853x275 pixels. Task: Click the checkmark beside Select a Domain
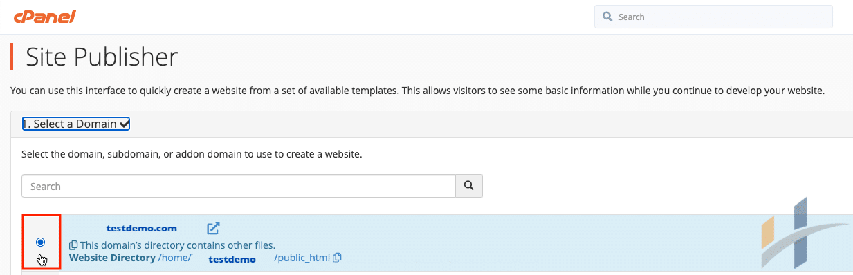[124, 124]
